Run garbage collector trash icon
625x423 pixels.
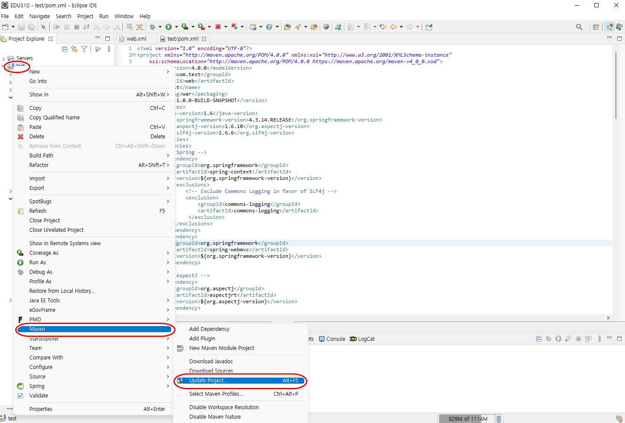pos(498,419)
